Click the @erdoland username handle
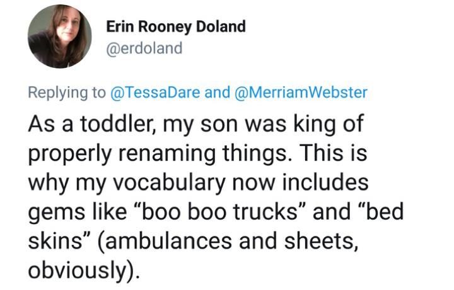454x290 pixels. 144,48
